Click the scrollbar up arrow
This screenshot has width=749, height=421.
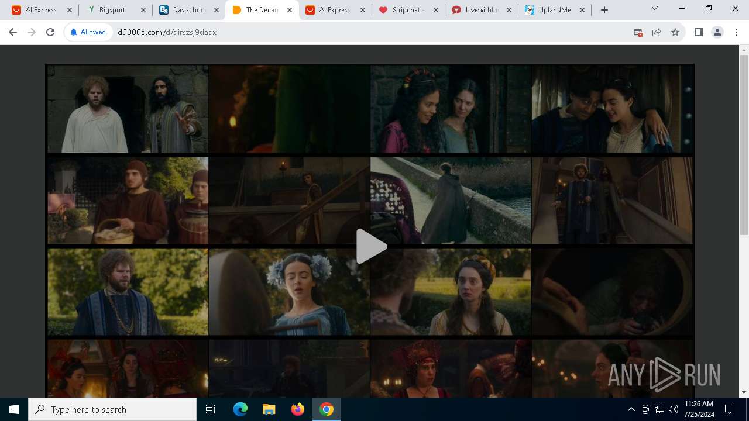(x=744, y=50)
